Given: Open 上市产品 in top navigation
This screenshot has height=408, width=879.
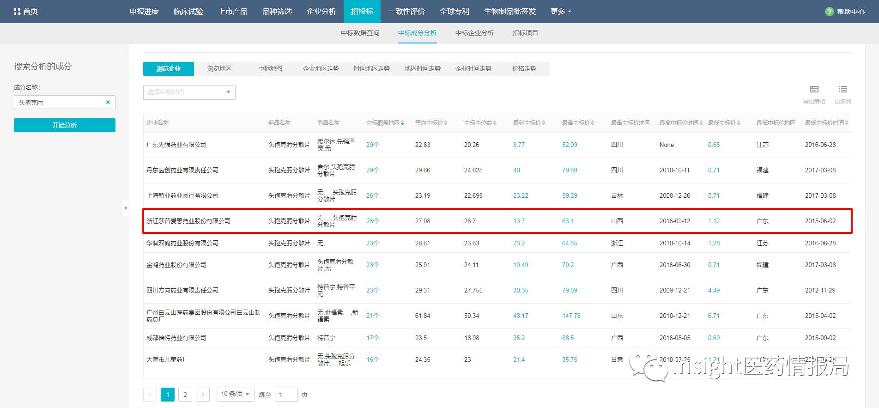Looking at the screenshot, I should click(x=233, y=12).
